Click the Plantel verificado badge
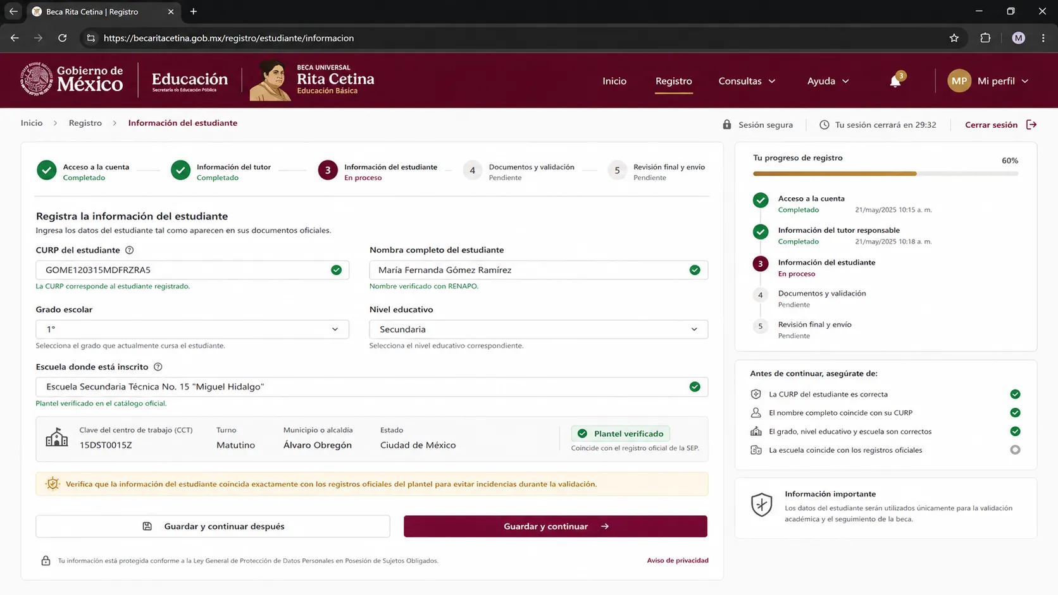The image size is (1058, 595). [620, 434]
